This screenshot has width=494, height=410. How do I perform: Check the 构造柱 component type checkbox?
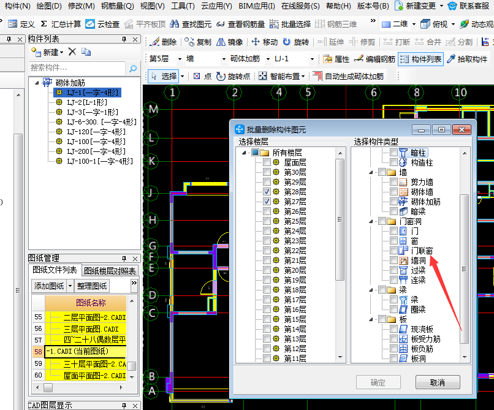393,162
